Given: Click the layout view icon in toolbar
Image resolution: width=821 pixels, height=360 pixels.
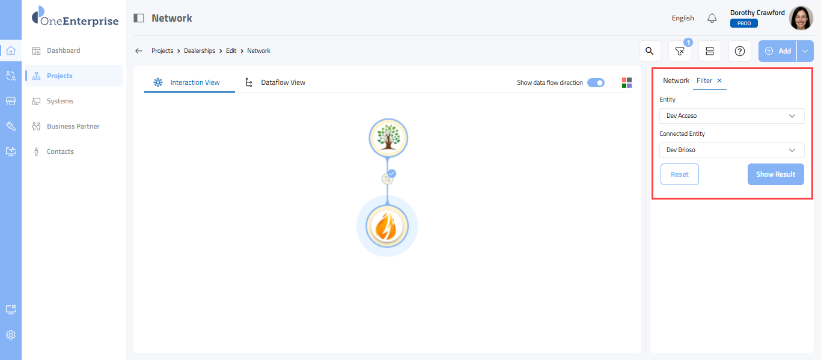Looking at the screenshot, I should 710,51.
